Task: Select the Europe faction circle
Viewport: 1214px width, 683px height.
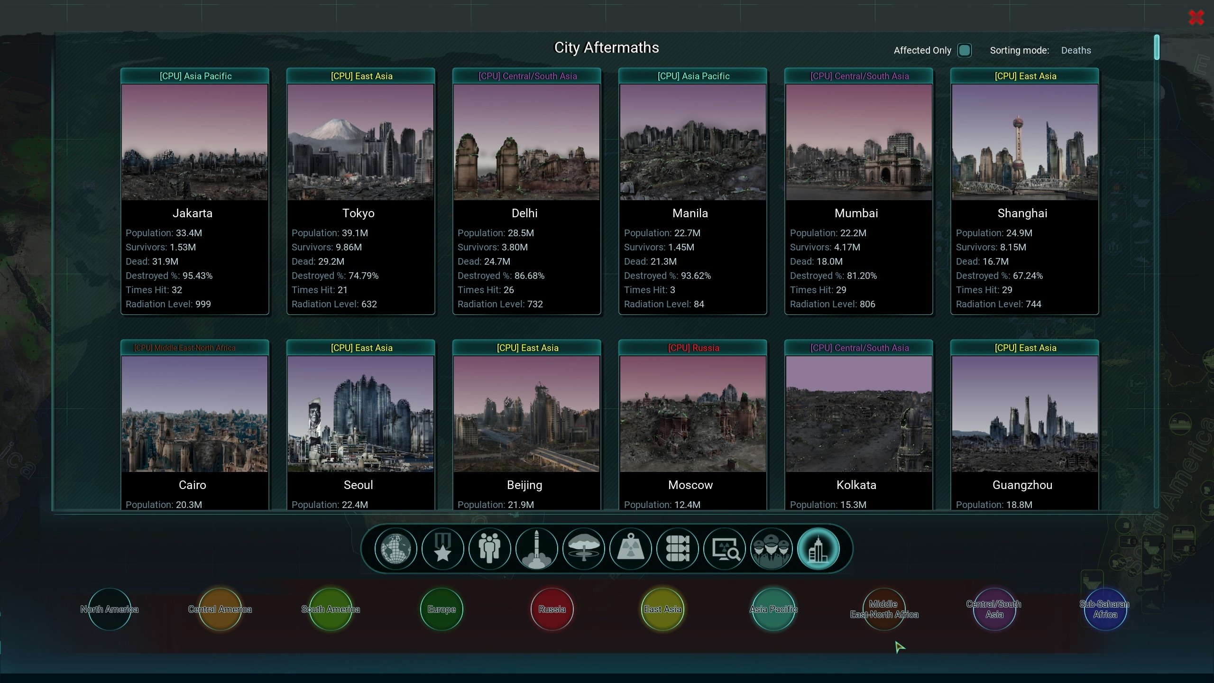Action: (x=441, y=609)
